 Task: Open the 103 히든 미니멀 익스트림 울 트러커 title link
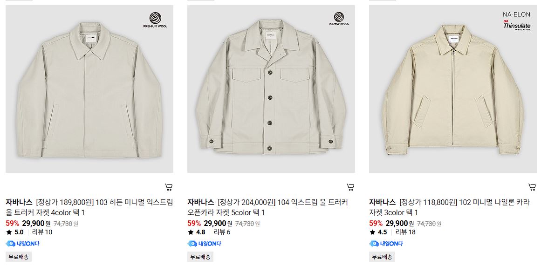[89, 207]
